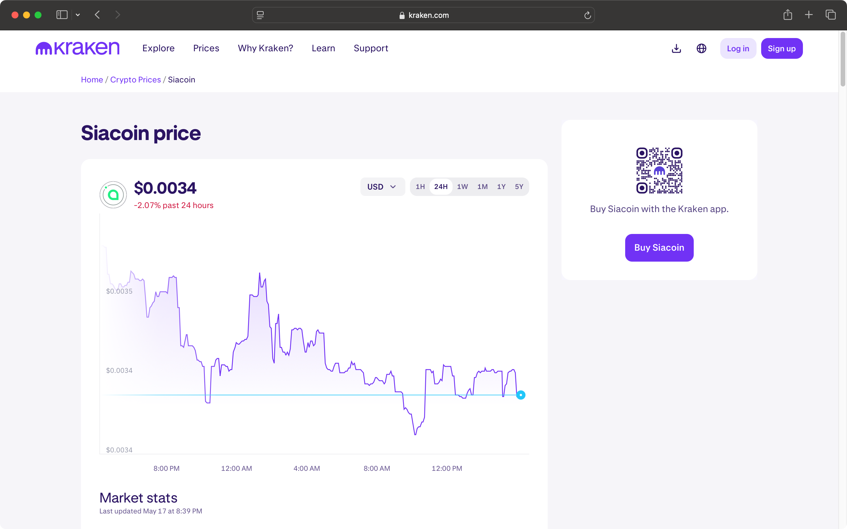Open the Why Kraken? menu
Image resolution: width=847 pixels, height=529 pixels.
point(266,48)
